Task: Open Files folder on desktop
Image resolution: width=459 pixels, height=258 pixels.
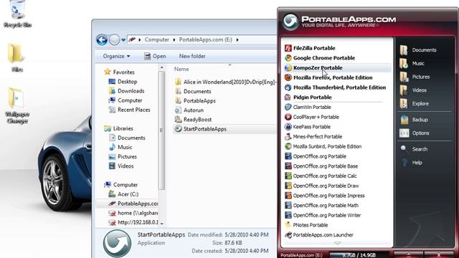Action: click(x=17, y=58)
